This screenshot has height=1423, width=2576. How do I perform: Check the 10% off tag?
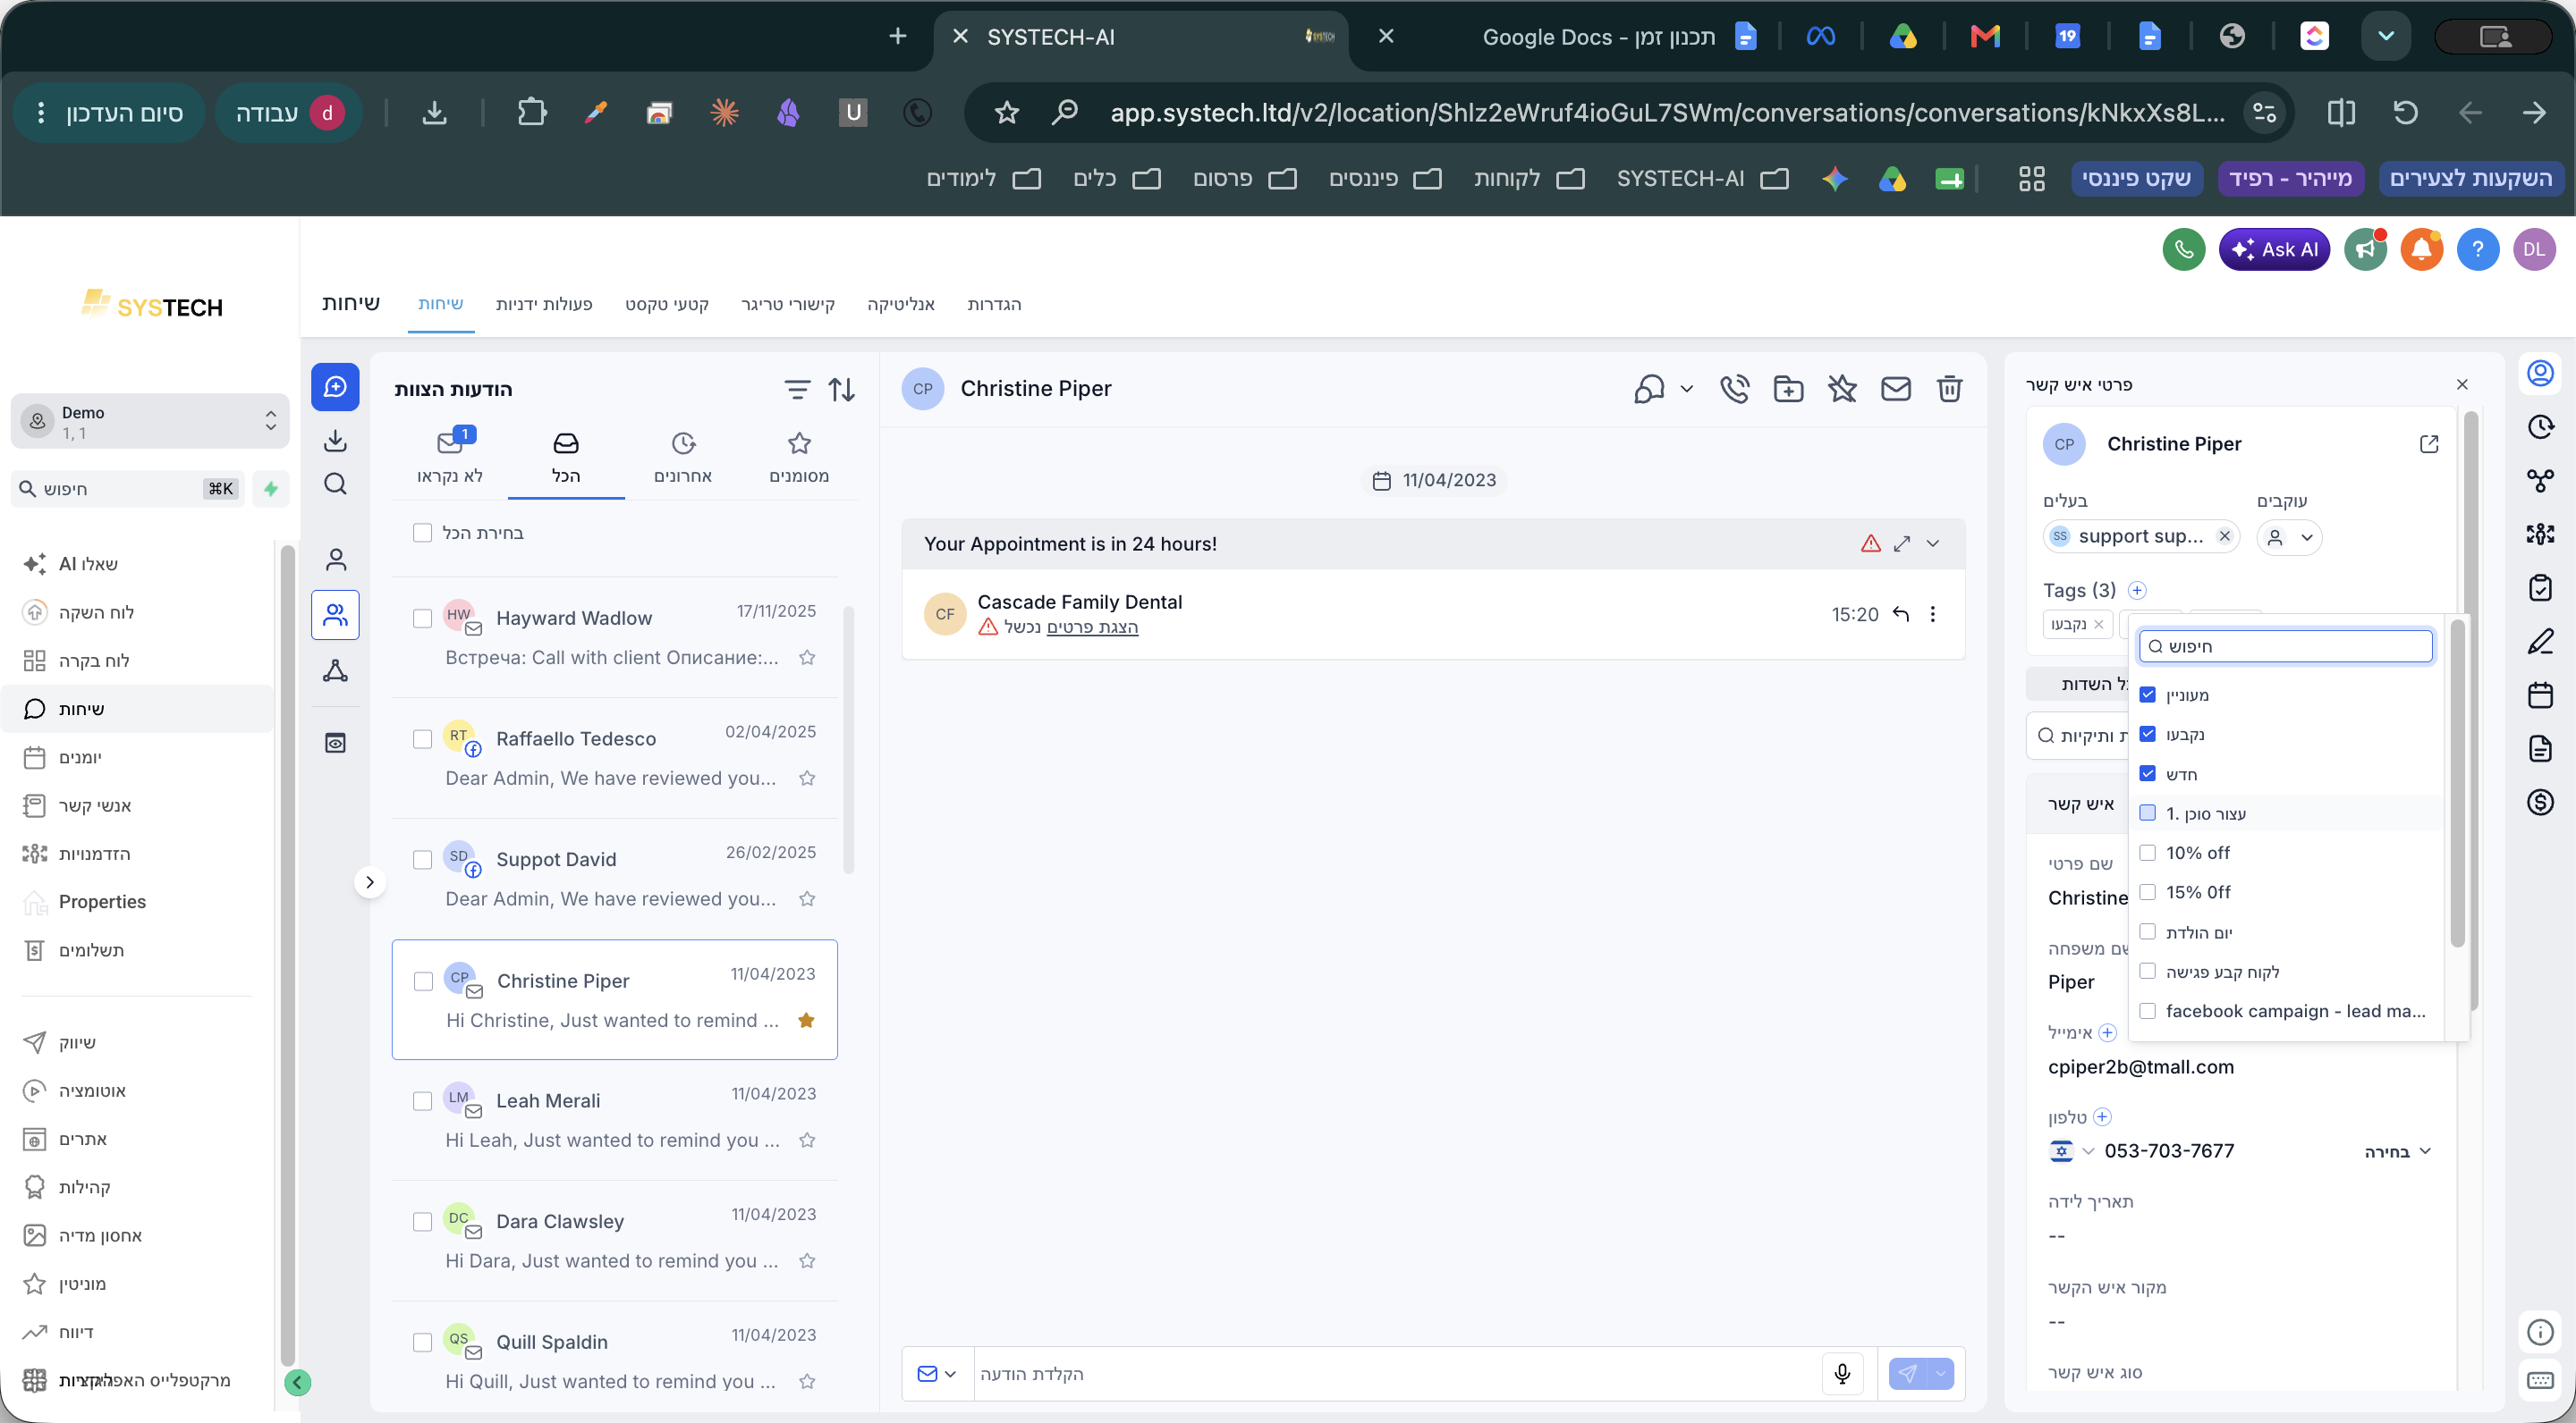click(x=2147, y=853)
